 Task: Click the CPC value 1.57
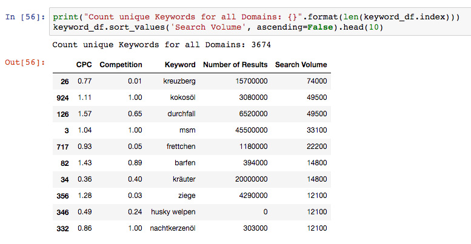[x=84, y=114]
